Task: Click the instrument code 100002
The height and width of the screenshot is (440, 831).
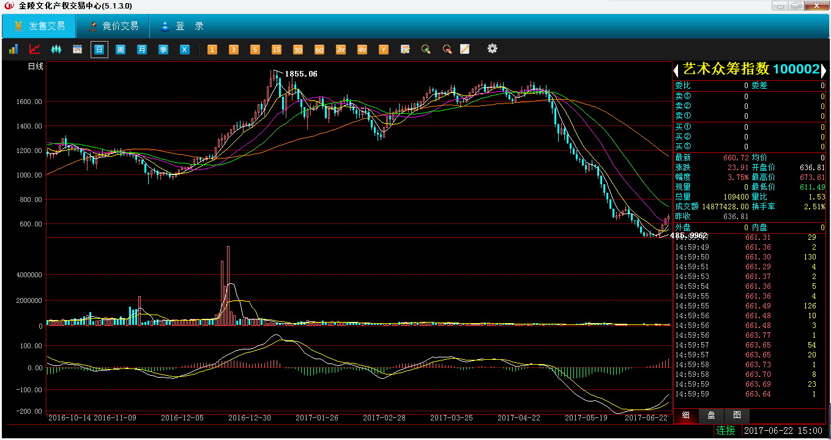Action: coord(796,70)
